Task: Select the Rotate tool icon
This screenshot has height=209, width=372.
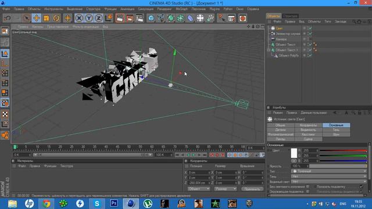Action: (56, 18)
